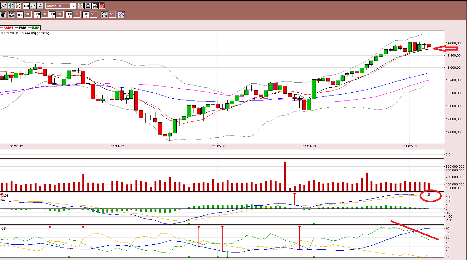This screenshot has height=260, width=467.
Task: Click the chart with volume icon
Action: pyautogui.click(x=95, y=6)
